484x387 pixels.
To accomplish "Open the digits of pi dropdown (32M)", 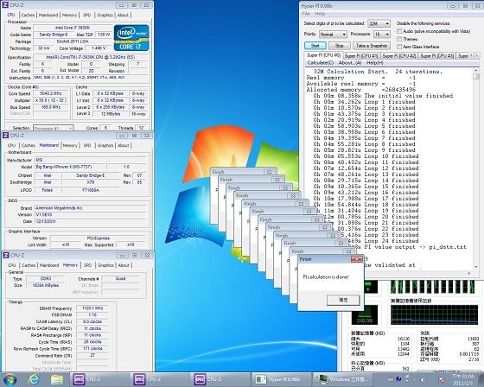I will point(379,23).
